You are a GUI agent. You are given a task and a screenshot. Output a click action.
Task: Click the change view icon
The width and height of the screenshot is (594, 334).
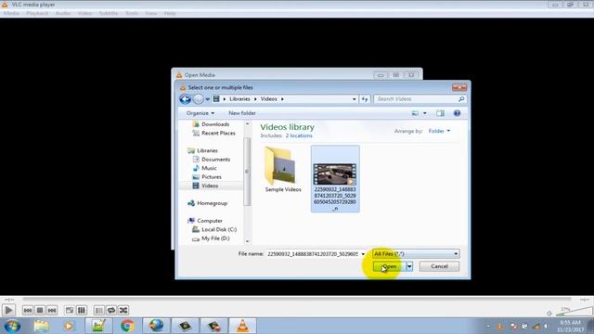tap(415, 113)
